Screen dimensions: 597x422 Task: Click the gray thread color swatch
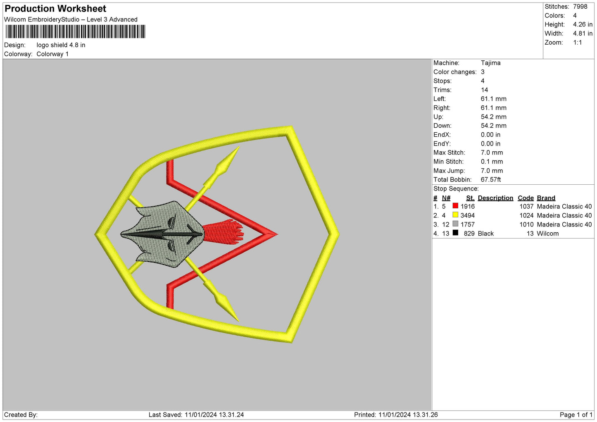pos(455,224)
